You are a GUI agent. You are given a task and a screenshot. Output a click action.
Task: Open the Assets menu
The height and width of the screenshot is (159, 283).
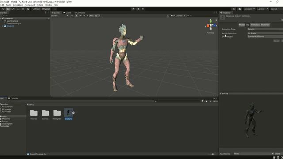(x=8, y=5)
